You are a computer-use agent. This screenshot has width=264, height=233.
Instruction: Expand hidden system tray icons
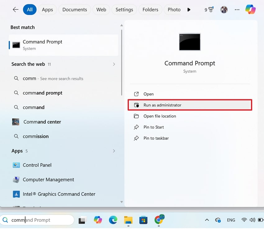click(207, 220)
